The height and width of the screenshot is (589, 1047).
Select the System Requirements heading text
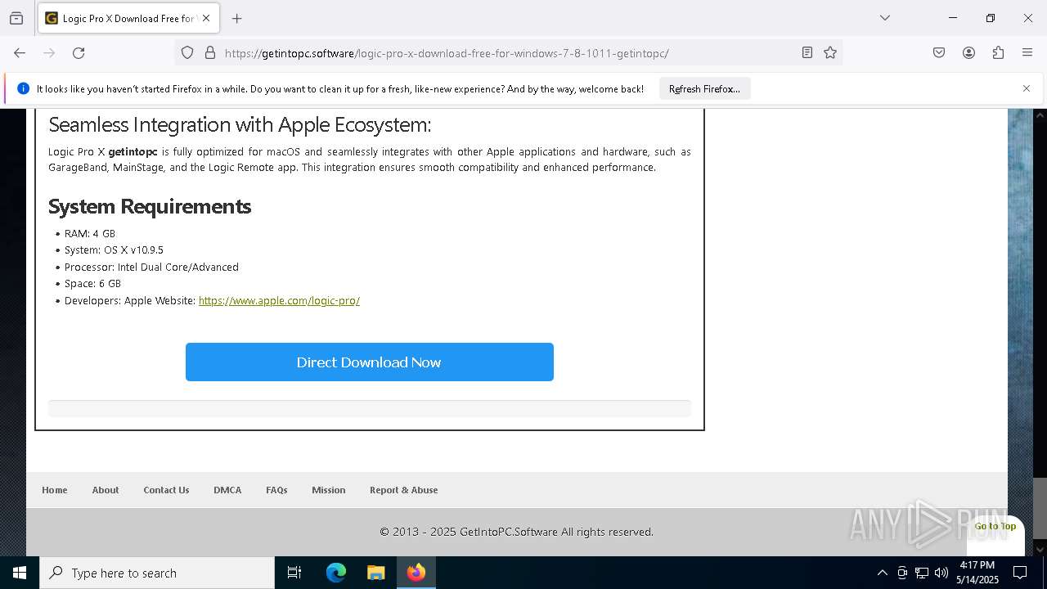[x=150, y=206]
